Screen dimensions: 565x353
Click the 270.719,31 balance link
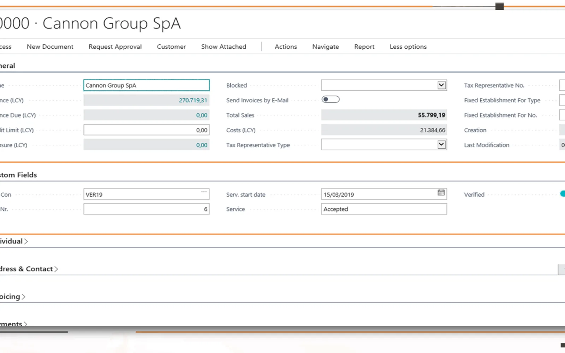[193, 100]
